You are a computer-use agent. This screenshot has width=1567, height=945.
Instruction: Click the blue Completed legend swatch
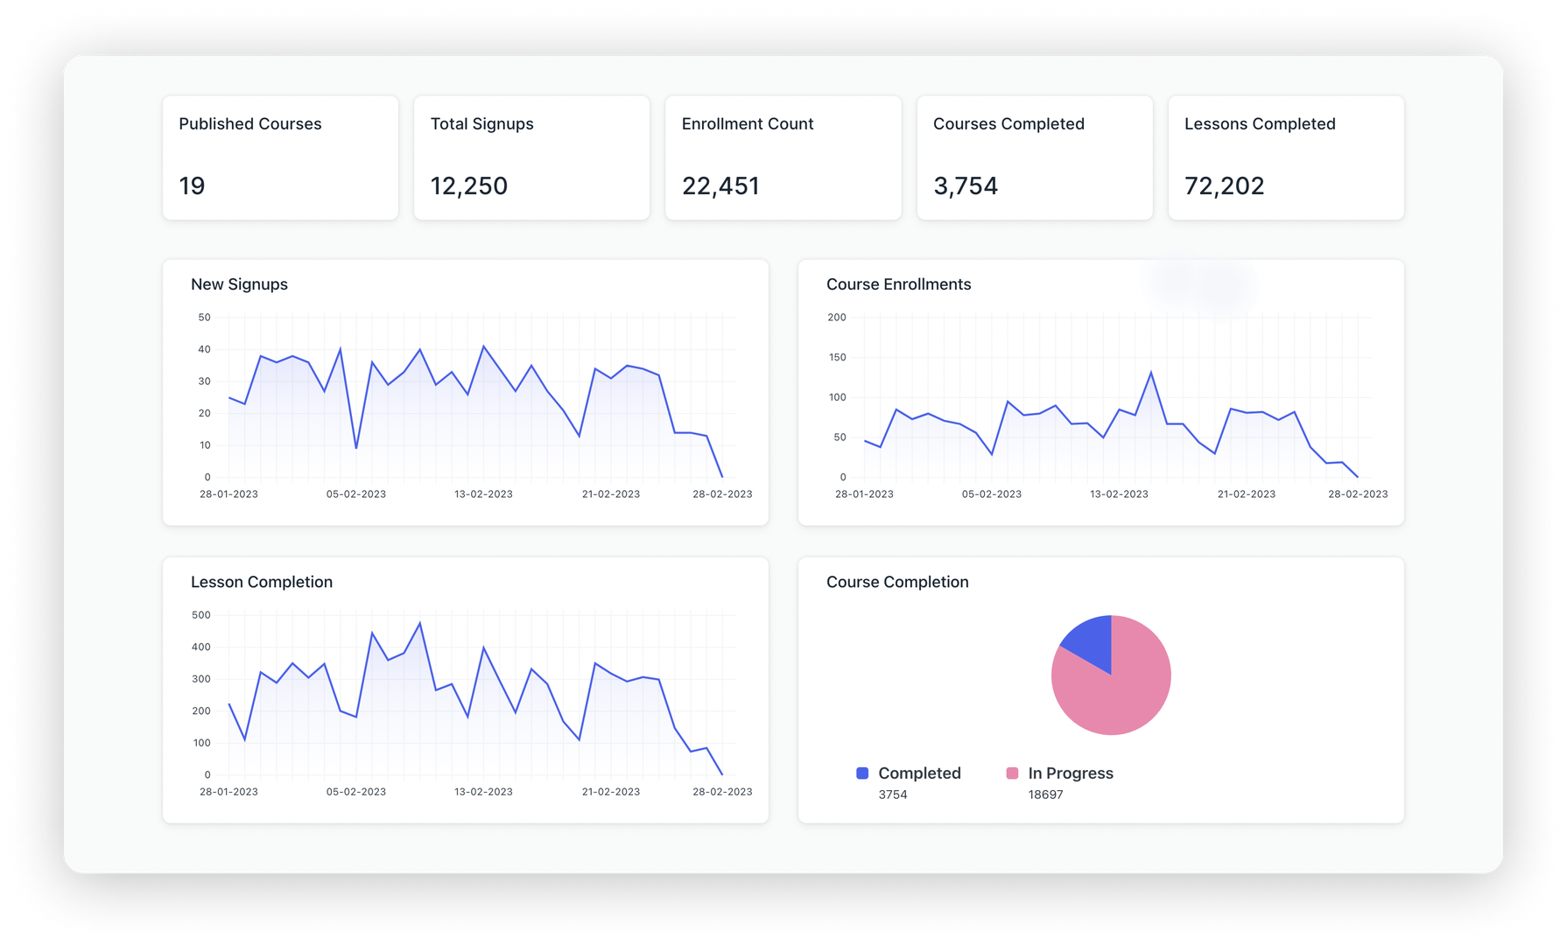[861, 773]
